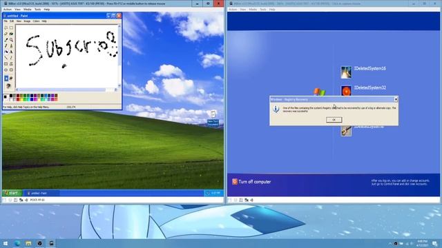Open Tools menu in the 86Box window running Paint
The height and width of the screenshot is (248, 442).
click(x=37, y=9)
